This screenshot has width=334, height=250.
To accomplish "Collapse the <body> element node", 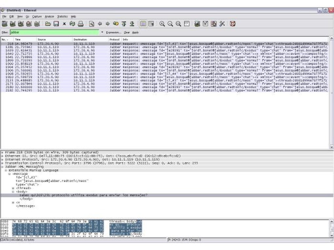I will pyautogui.click(x=13, y=192).
